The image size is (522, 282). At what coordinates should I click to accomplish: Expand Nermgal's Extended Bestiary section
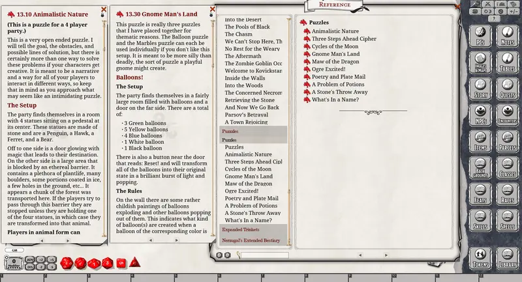[x=253, y=240]
